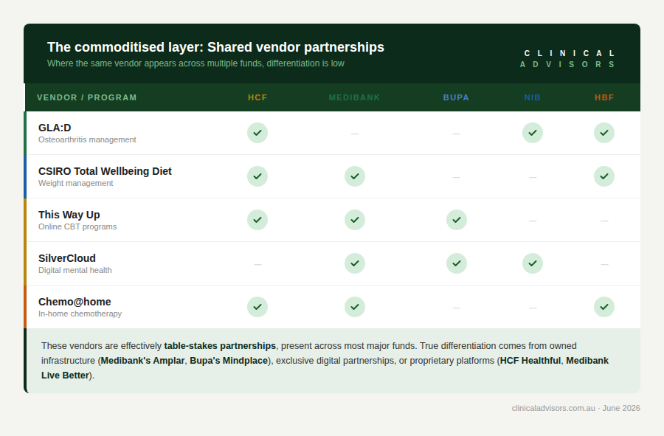The width and height of the screenshot is (664, 436).
Task: Click the In-home chemotherapy subtitle
Action: pos(80,314)
